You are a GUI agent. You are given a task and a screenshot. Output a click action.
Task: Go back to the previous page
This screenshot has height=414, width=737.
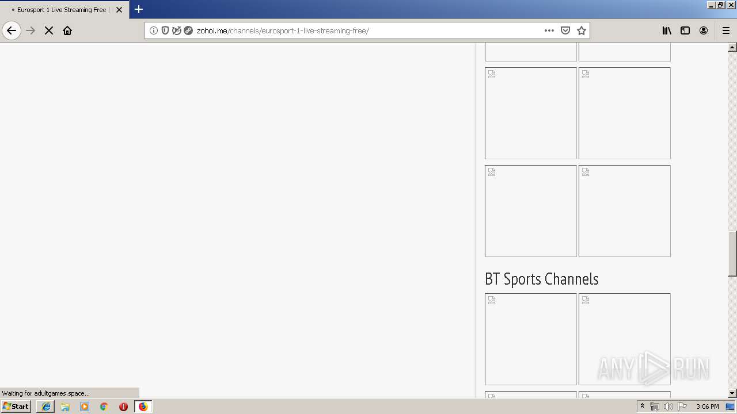click(x=12, y=30)
